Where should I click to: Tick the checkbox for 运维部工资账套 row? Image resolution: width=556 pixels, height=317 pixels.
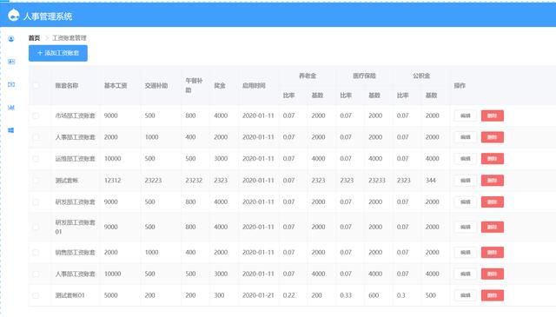(36, 158)
